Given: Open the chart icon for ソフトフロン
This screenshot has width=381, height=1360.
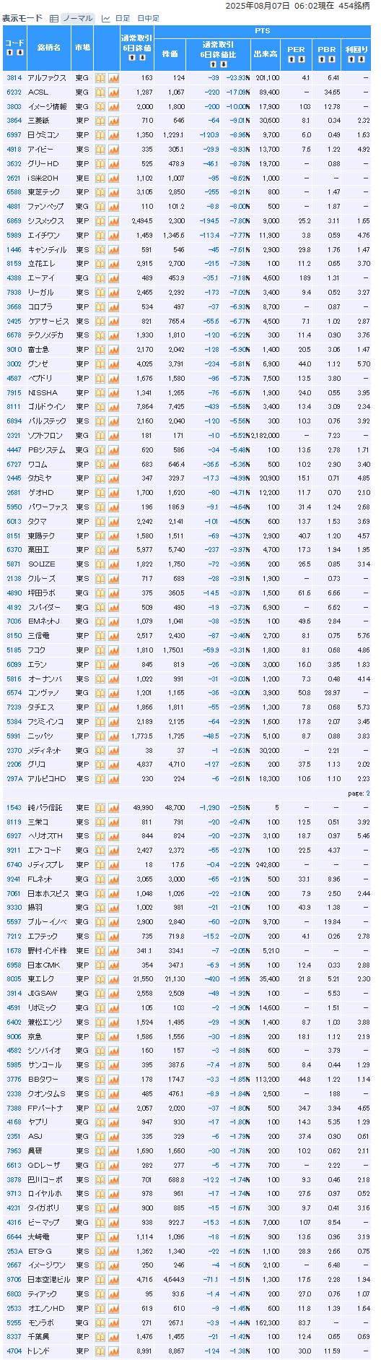Looking at the screenshot, I should point(113,436).
